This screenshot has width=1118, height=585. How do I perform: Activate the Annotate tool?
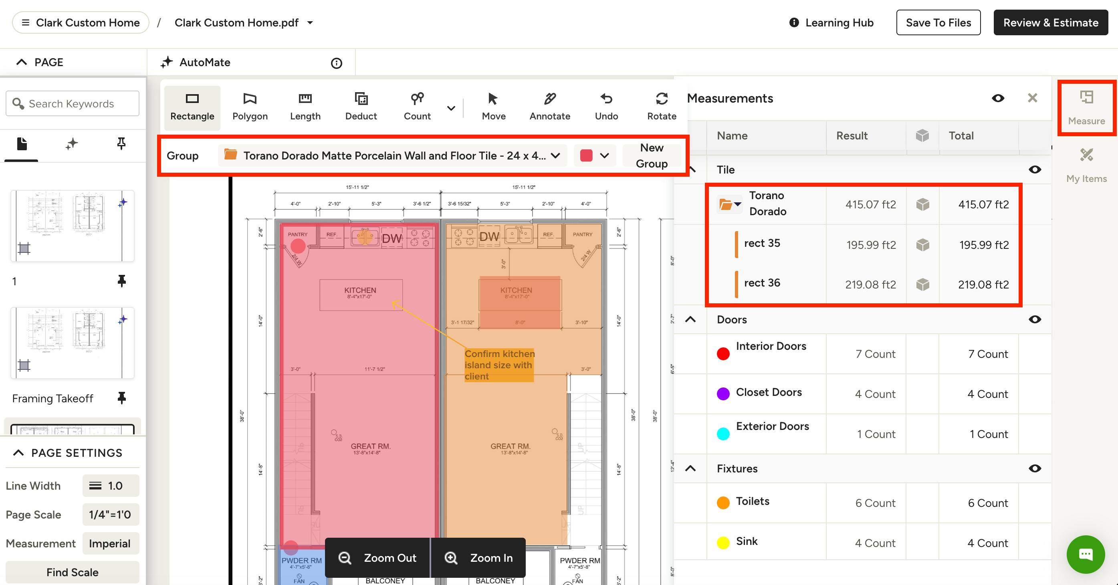point(550,107)
